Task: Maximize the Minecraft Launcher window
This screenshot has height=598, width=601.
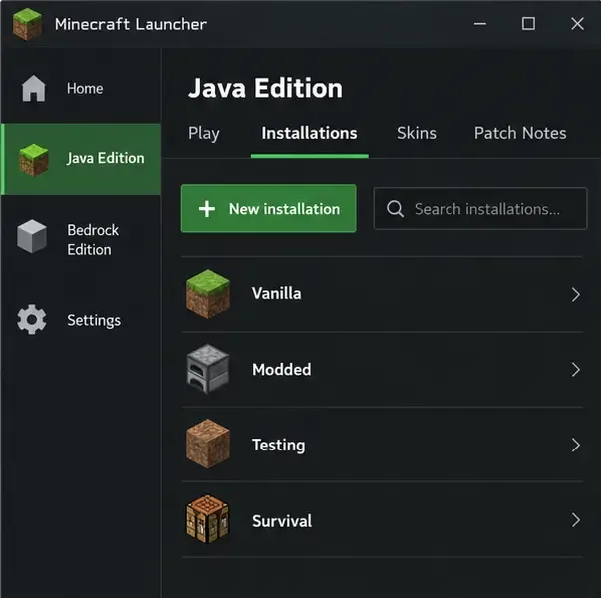Action: [x=528, y=24]
